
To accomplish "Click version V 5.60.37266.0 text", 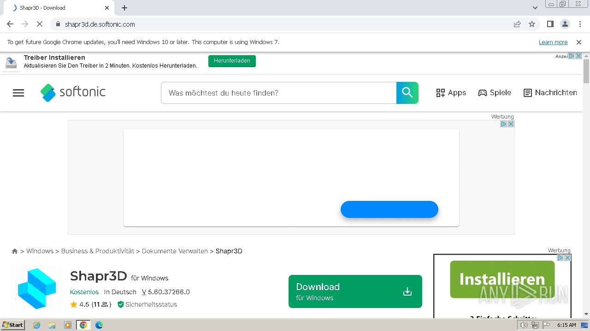I will tap(166, 292).
